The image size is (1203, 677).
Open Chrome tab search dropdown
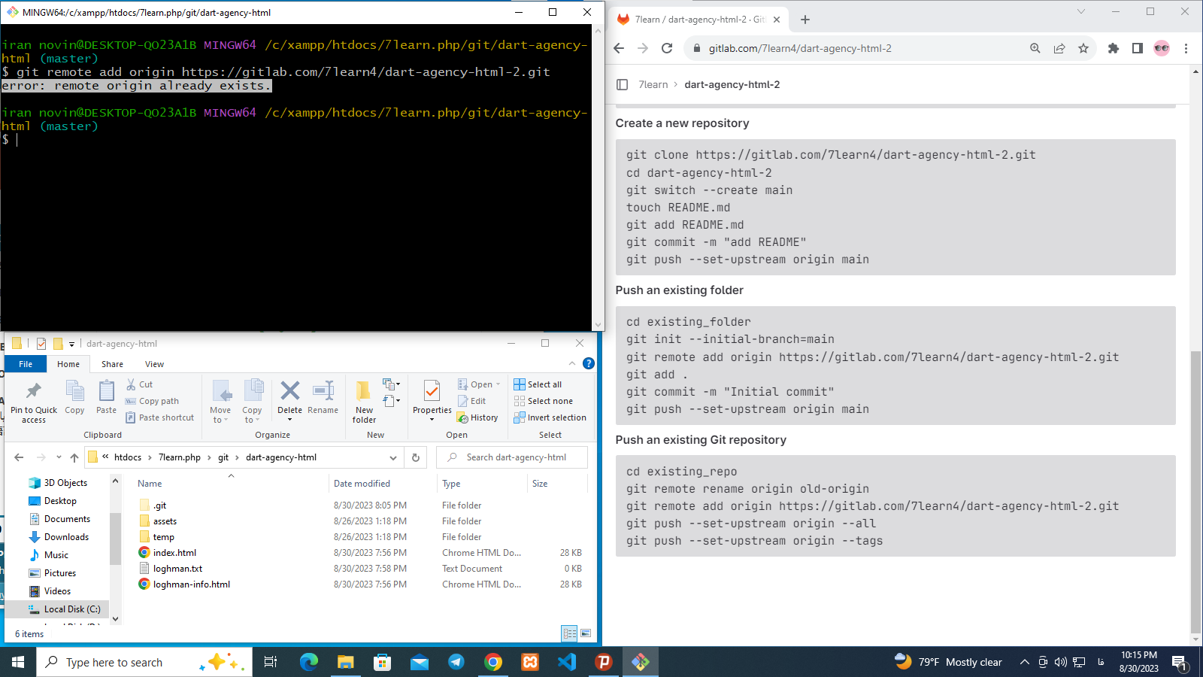[x=1081, y=11]
